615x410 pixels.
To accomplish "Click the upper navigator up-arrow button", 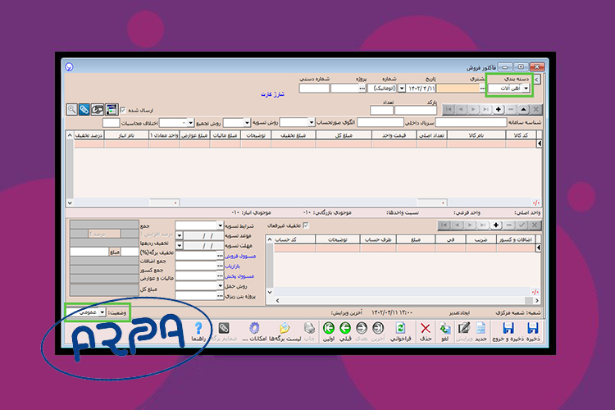I will click(523, 109).
